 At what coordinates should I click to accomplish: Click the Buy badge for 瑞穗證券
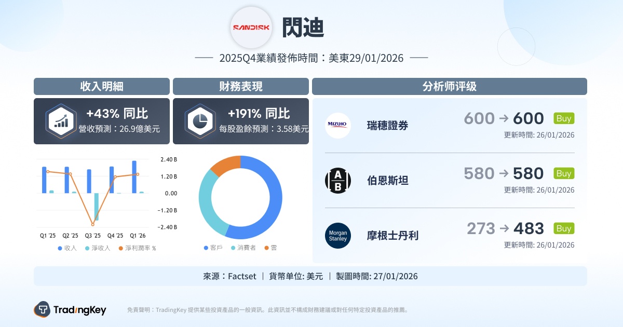pos(564,118)
